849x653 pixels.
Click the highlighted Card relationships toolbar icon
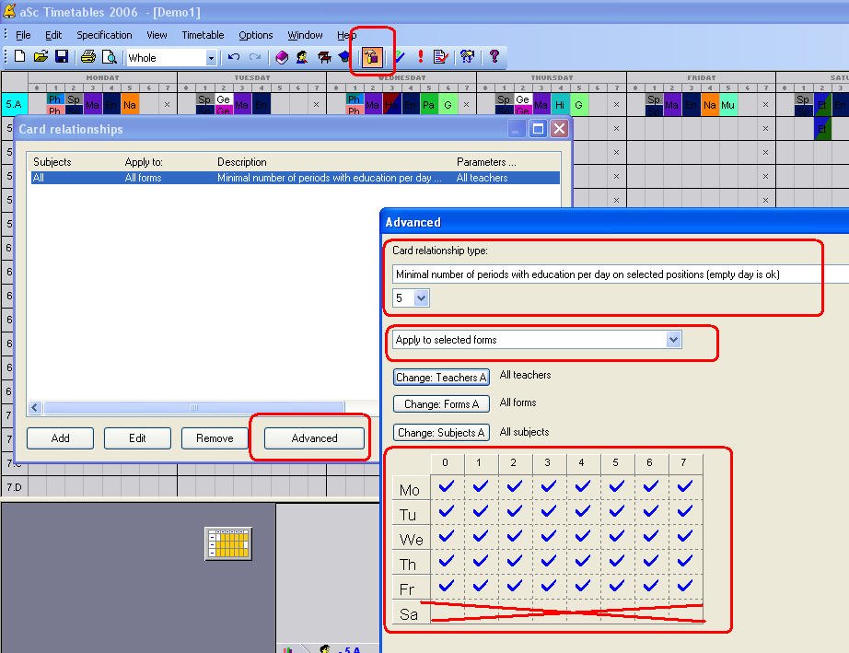372,57
